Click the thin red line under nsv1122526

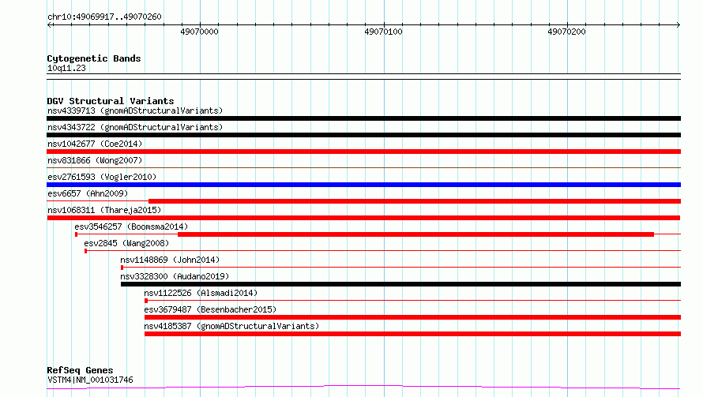pyautogui.click(x=412, y=301)
